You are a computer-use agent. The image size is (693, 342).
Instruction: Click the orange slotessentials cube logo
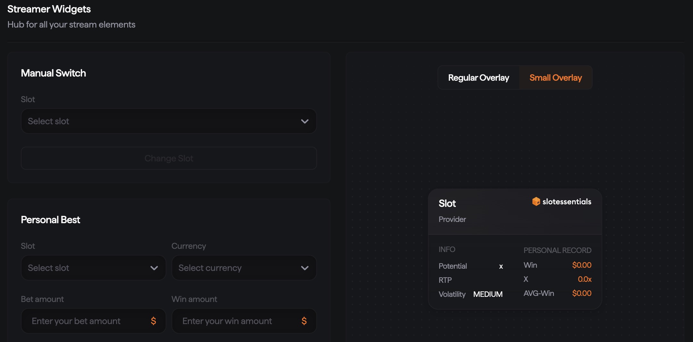click(536, 201)
